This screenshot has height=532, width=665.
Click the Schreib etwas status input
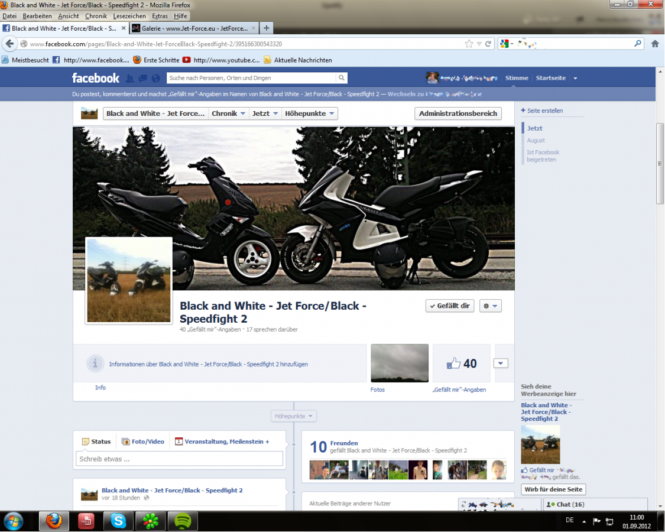click(x=179, y=459)
